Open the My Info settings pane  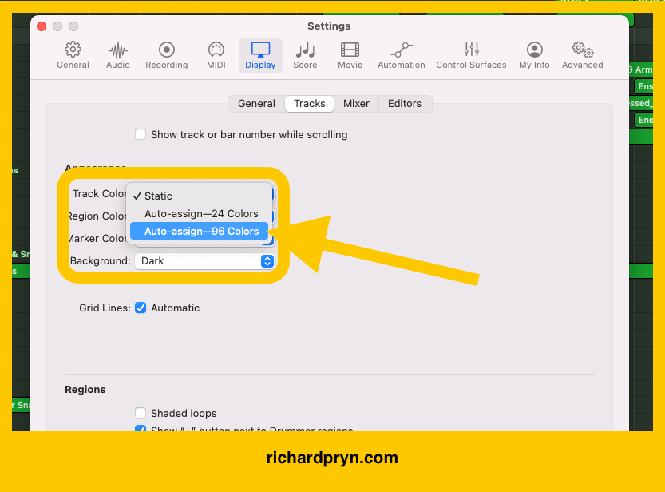534,56
